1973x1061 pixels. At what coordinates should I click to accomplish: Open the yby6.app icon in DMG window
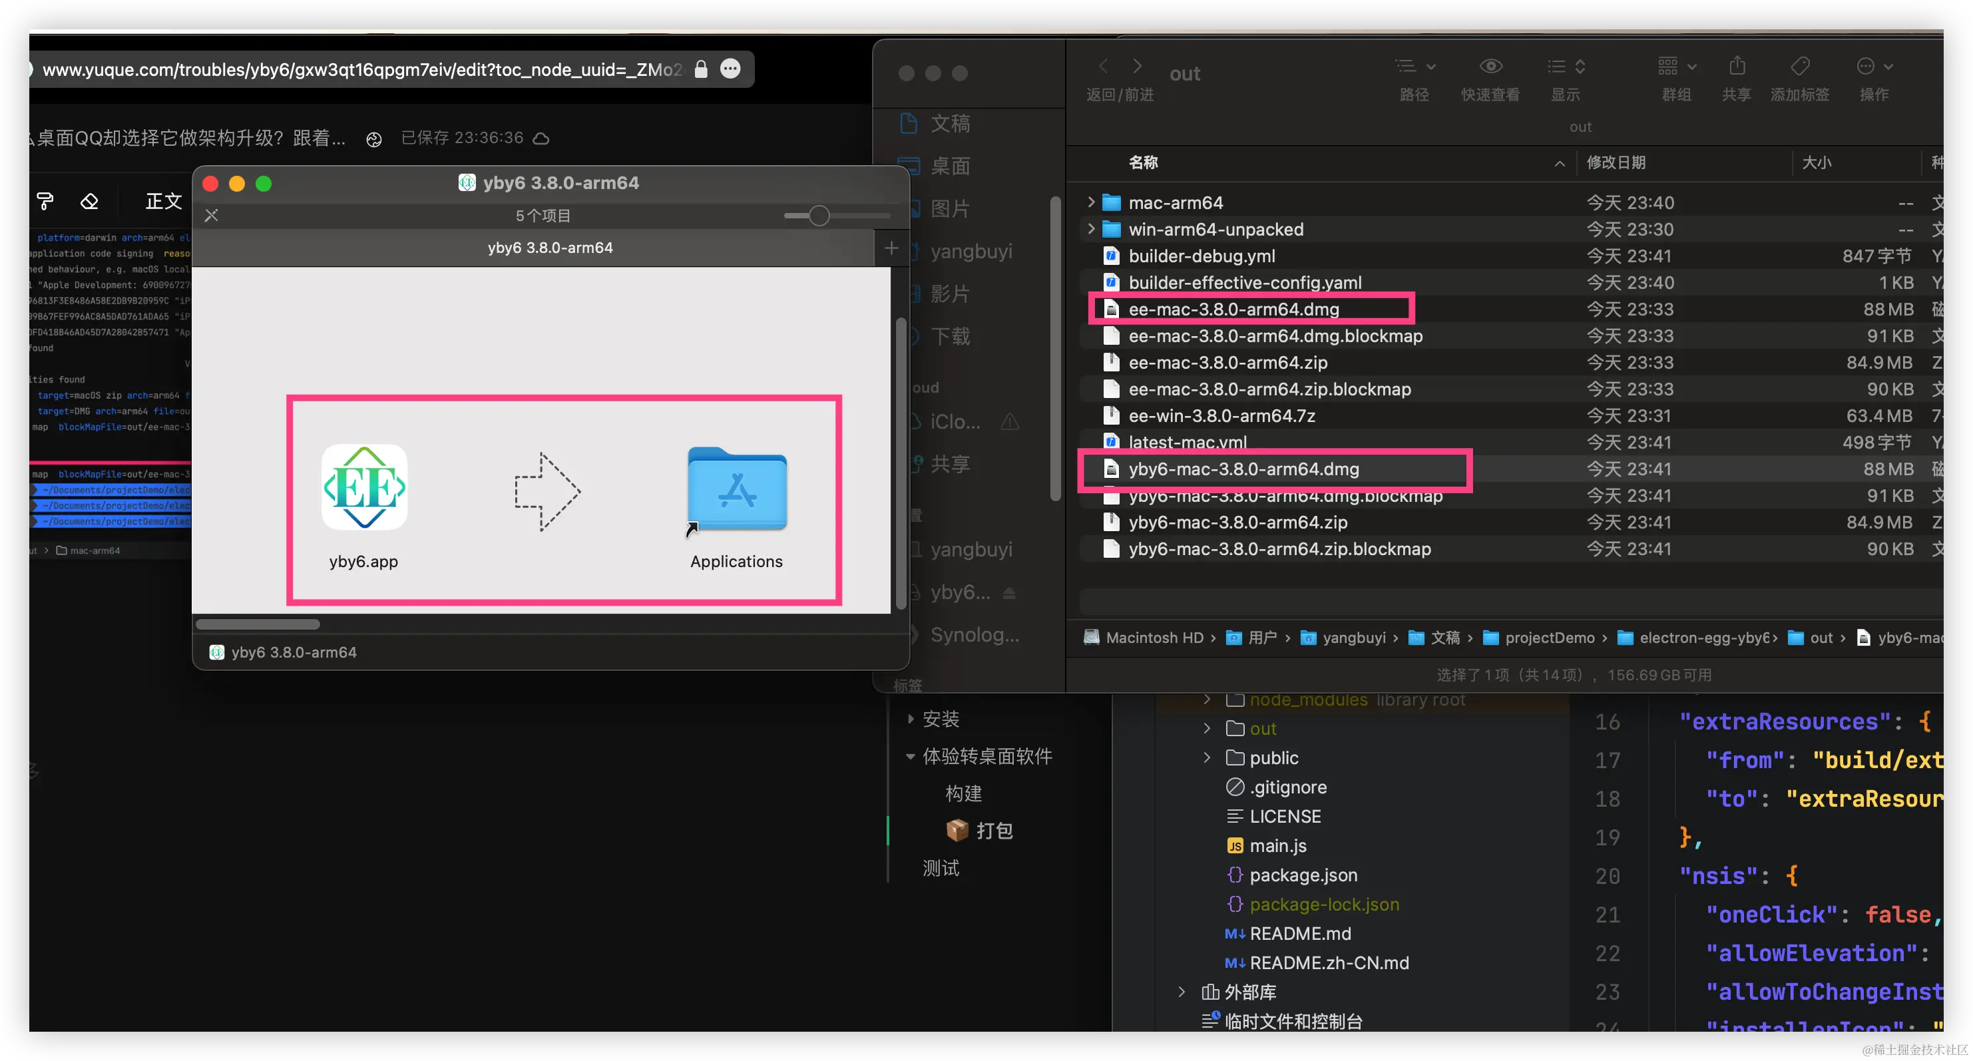[364, 488]
